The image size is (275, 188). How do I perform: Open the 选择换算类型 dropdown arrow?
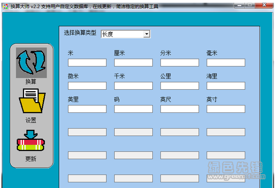click(x=147, y=34)
